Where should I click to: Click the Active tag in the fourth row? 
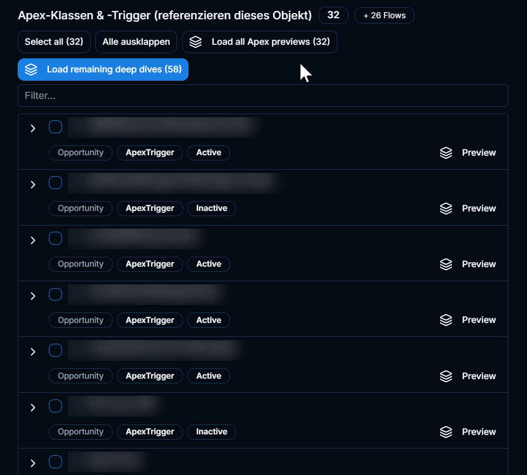pos(209,320)
